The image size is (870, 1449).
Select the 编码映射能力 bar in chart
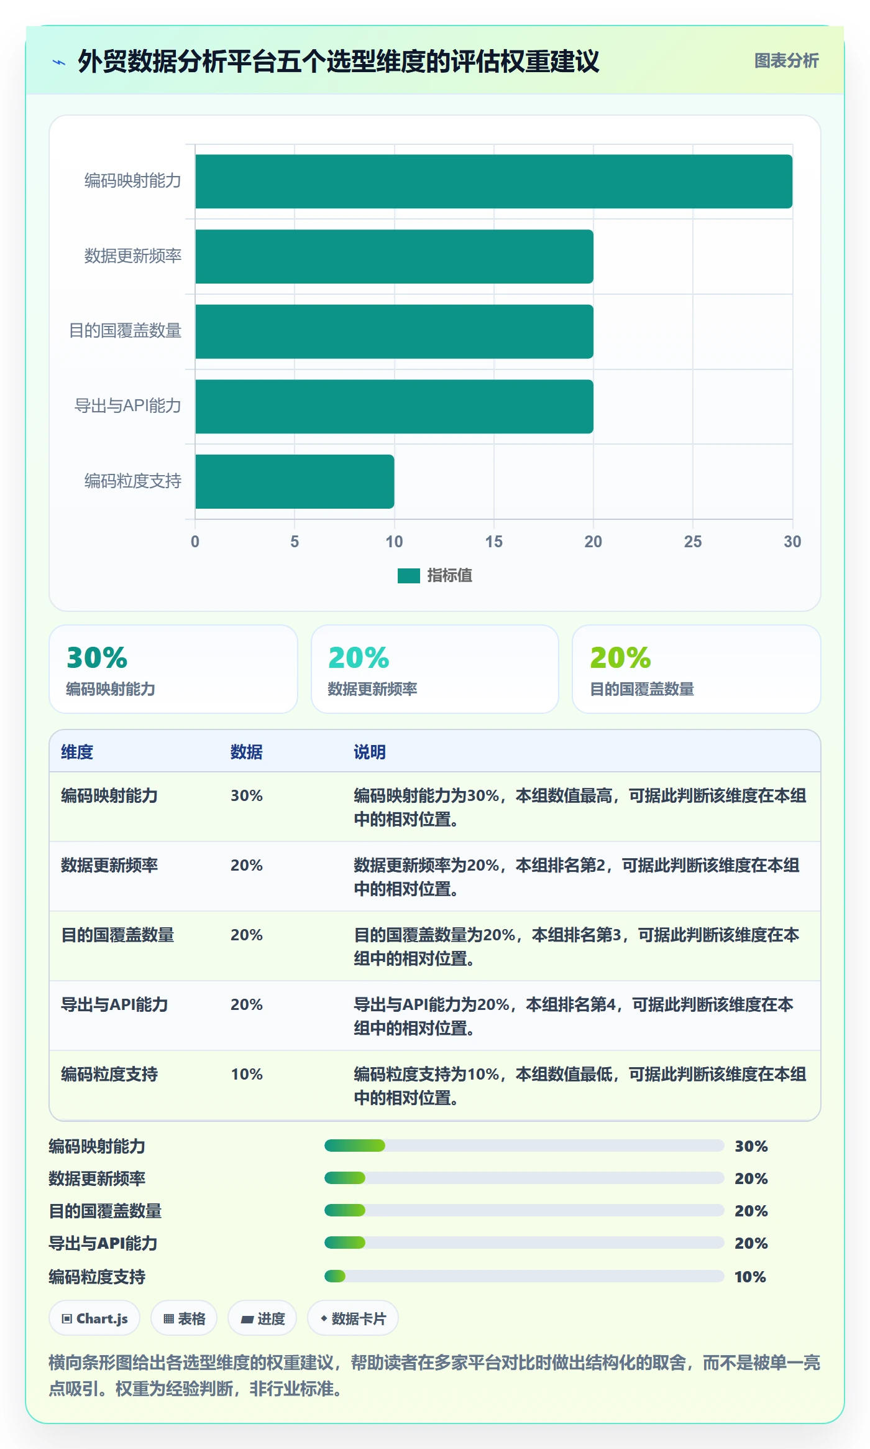pos(493,181)
